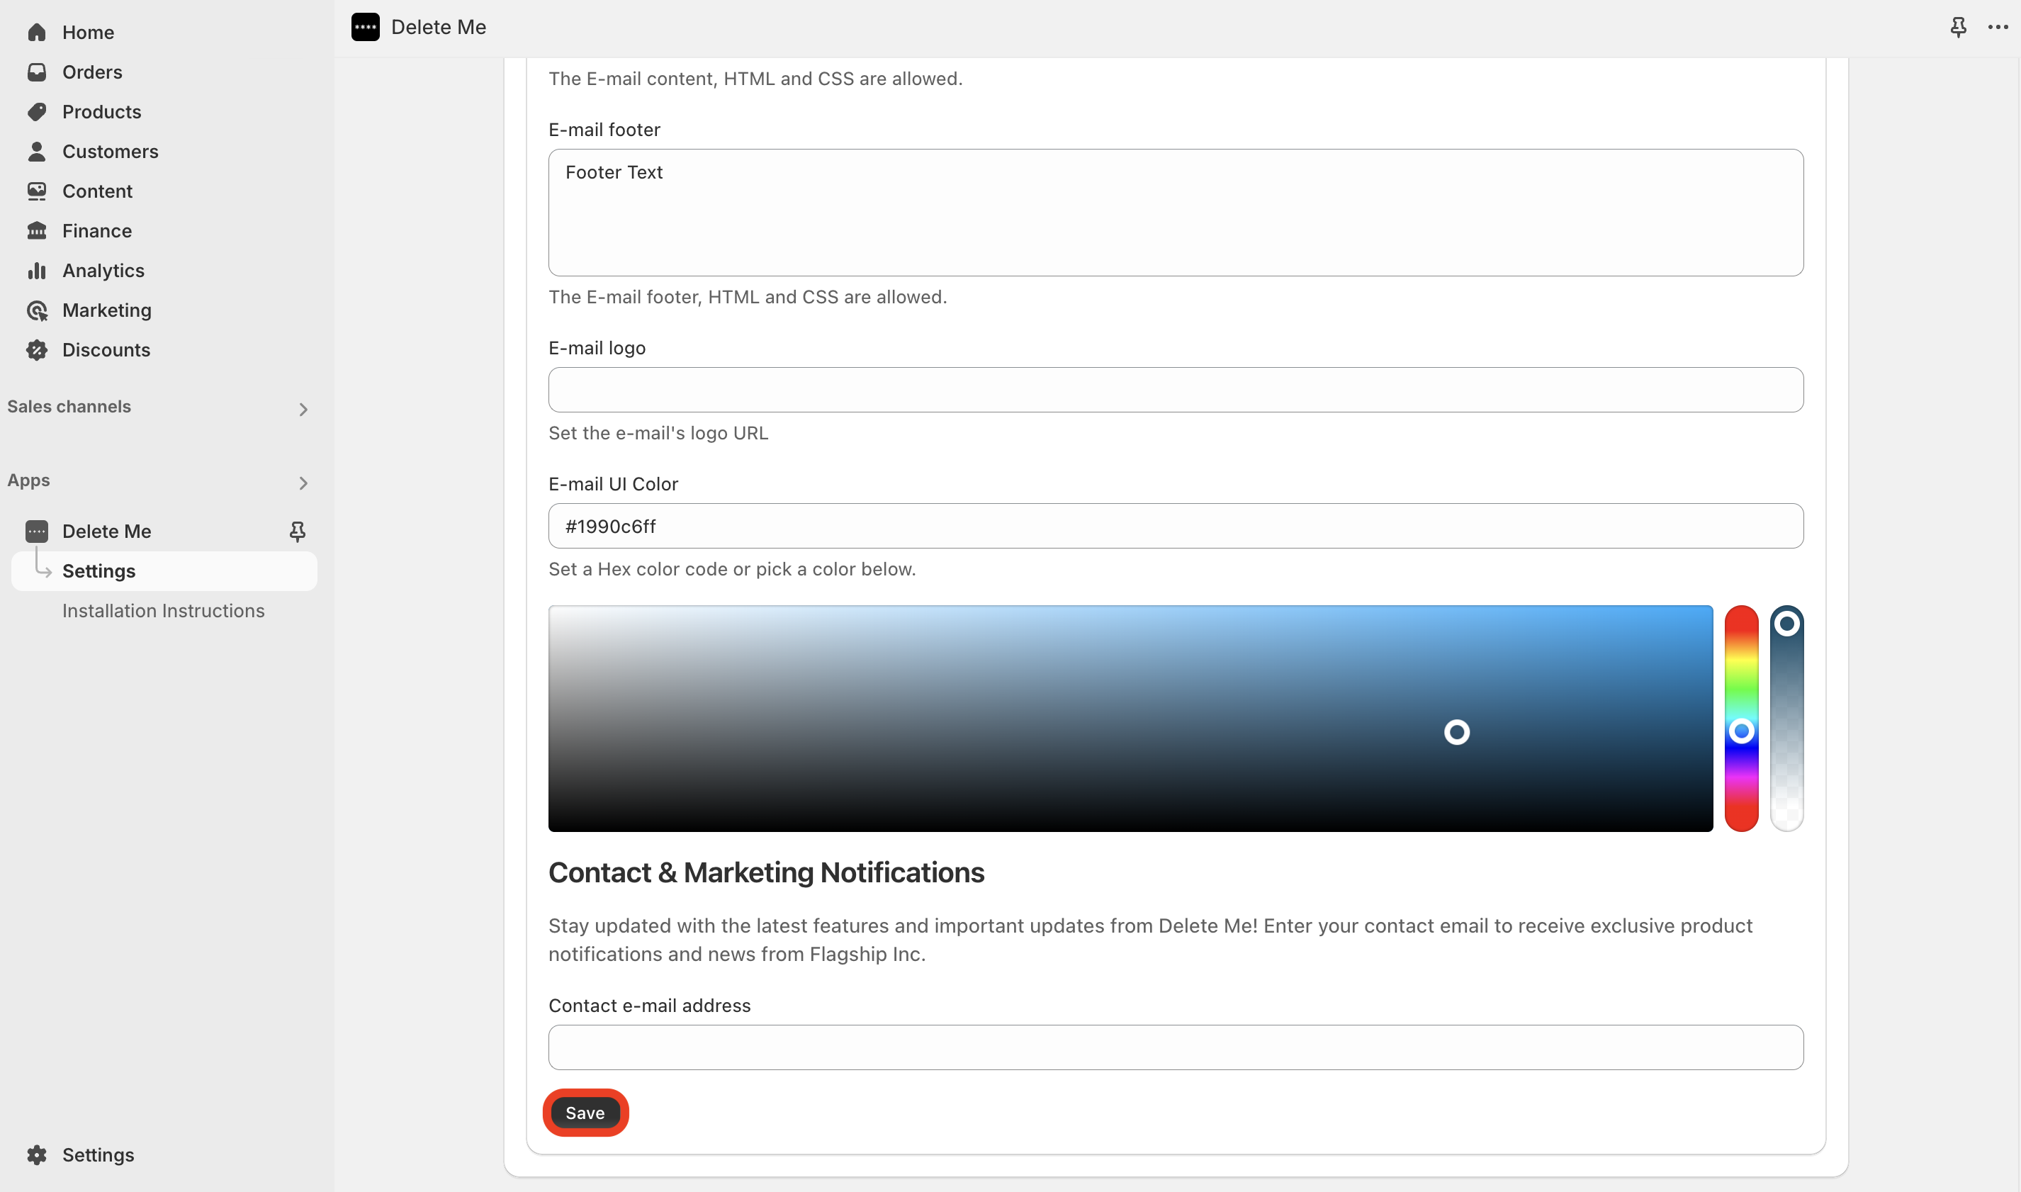Click the Delete Me logo in header

click(x=366, y=28)
